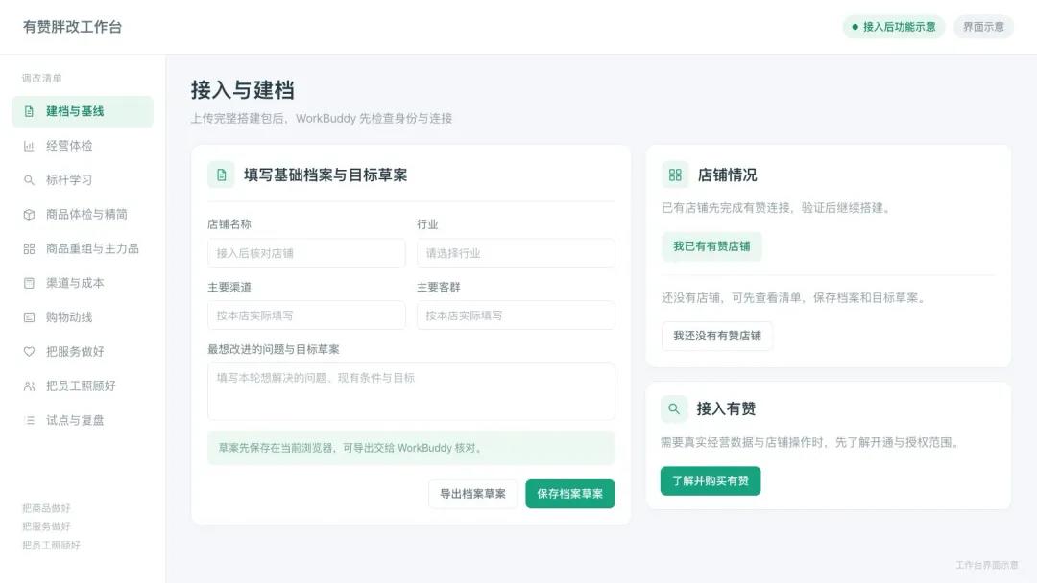Open 渠道与成本 in the sidebar
The width and height of the screenshot is (1037, 583).
83,283
